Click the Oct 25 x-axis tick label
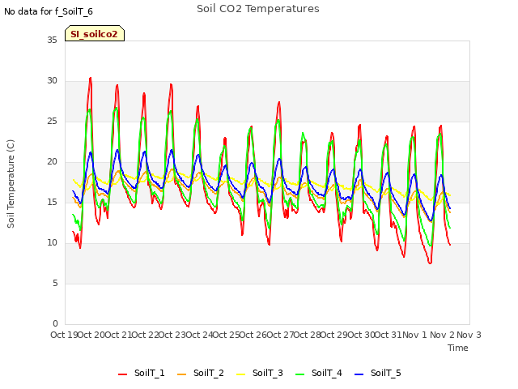 pyautogui.click(x=227, y=335)
